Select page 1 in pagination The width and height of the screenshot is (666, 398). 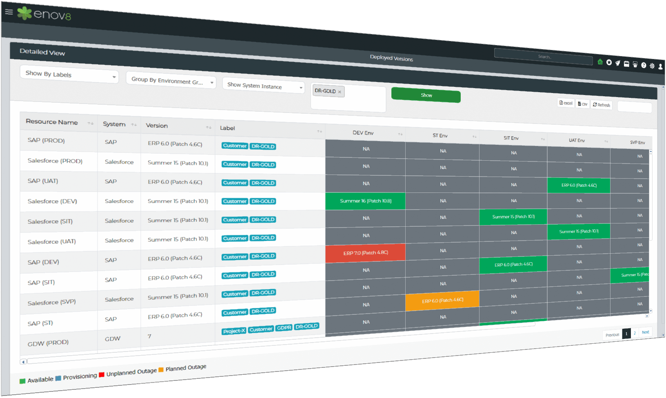click(626, 334)
